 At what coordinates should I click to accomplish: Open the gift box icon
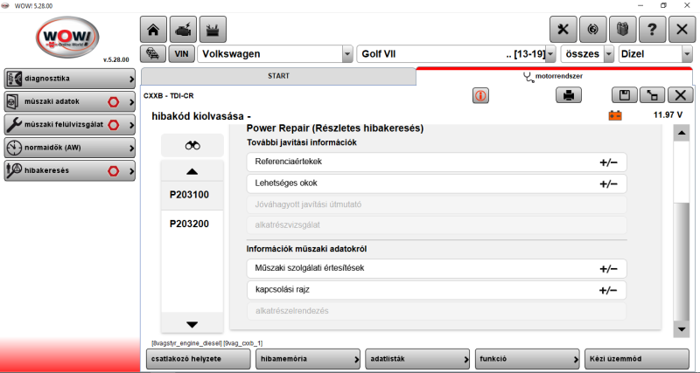tap(623, 30)
